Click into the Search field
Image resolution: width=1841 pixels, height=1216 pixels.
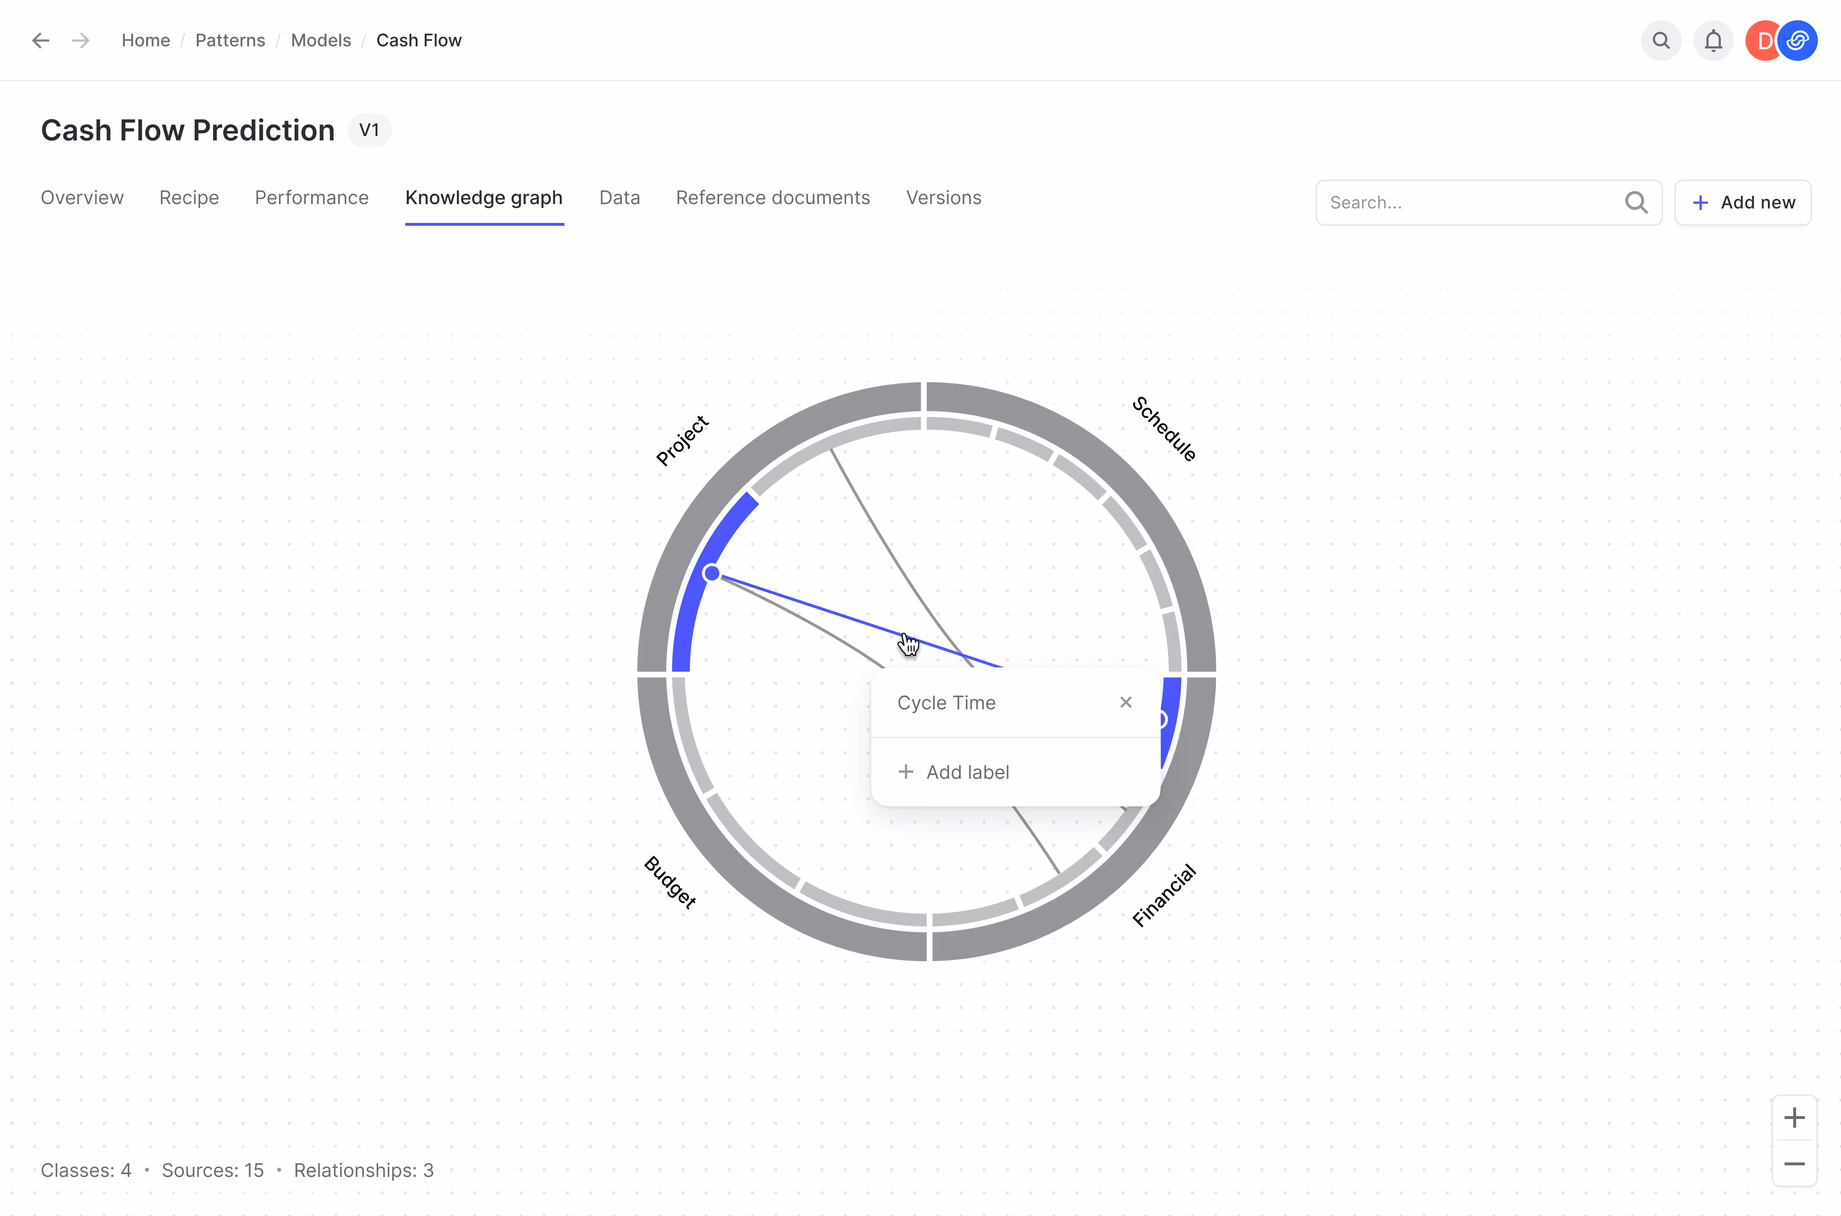click(1473, 202)
